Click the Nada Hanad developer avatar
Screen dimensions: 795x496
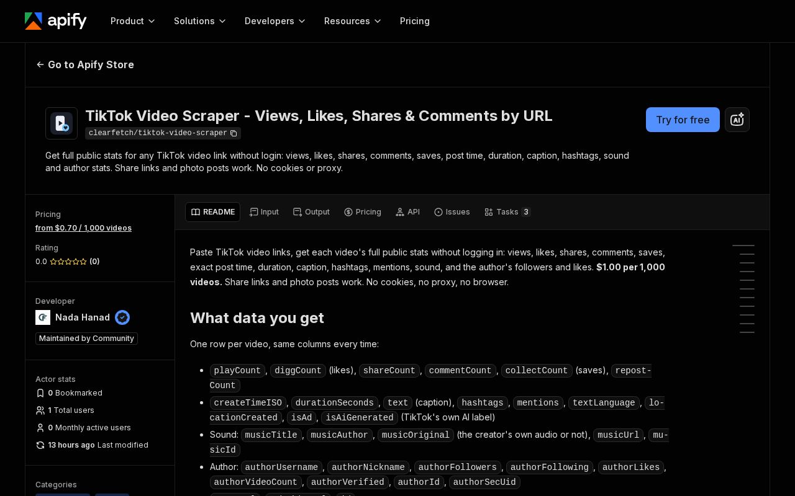[43, 317]
